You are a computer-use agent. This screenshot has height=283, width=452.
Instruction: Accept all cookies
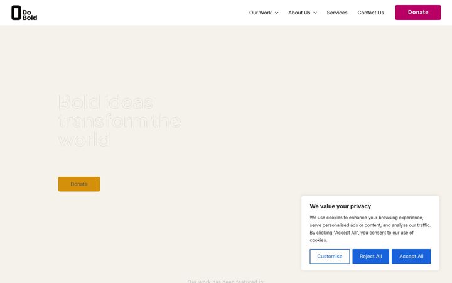tap(411, 257)
